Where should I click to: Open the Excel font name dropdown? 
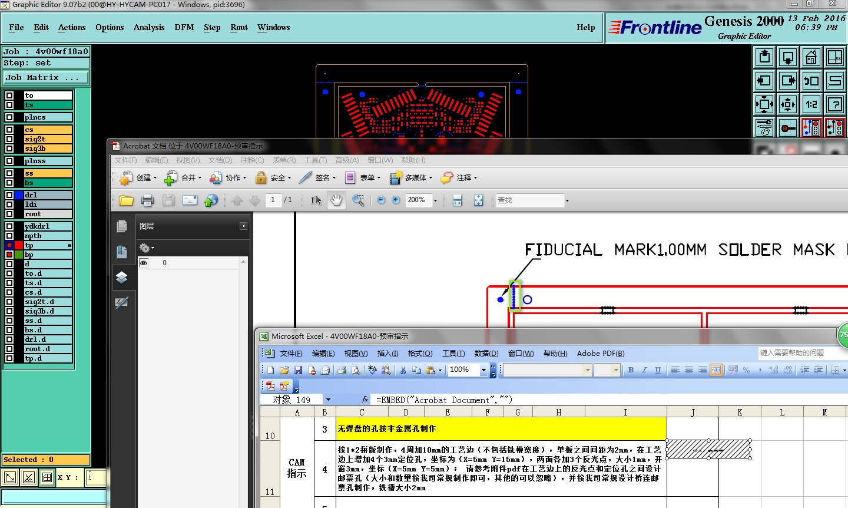coord(588,370)
